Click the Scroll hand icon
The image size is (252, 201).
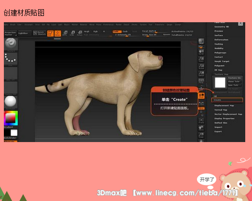(201, 52)
